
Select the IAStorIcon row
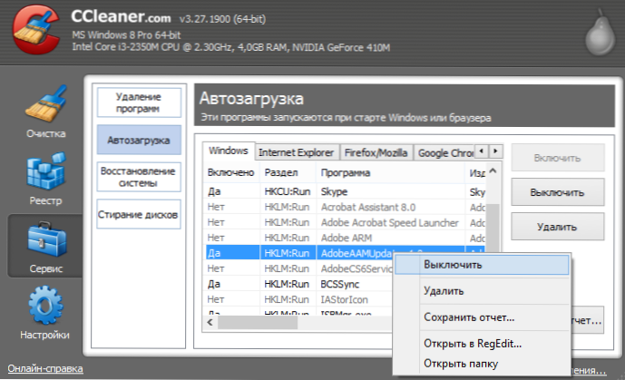pyautogui.click(x=299, y=299)
